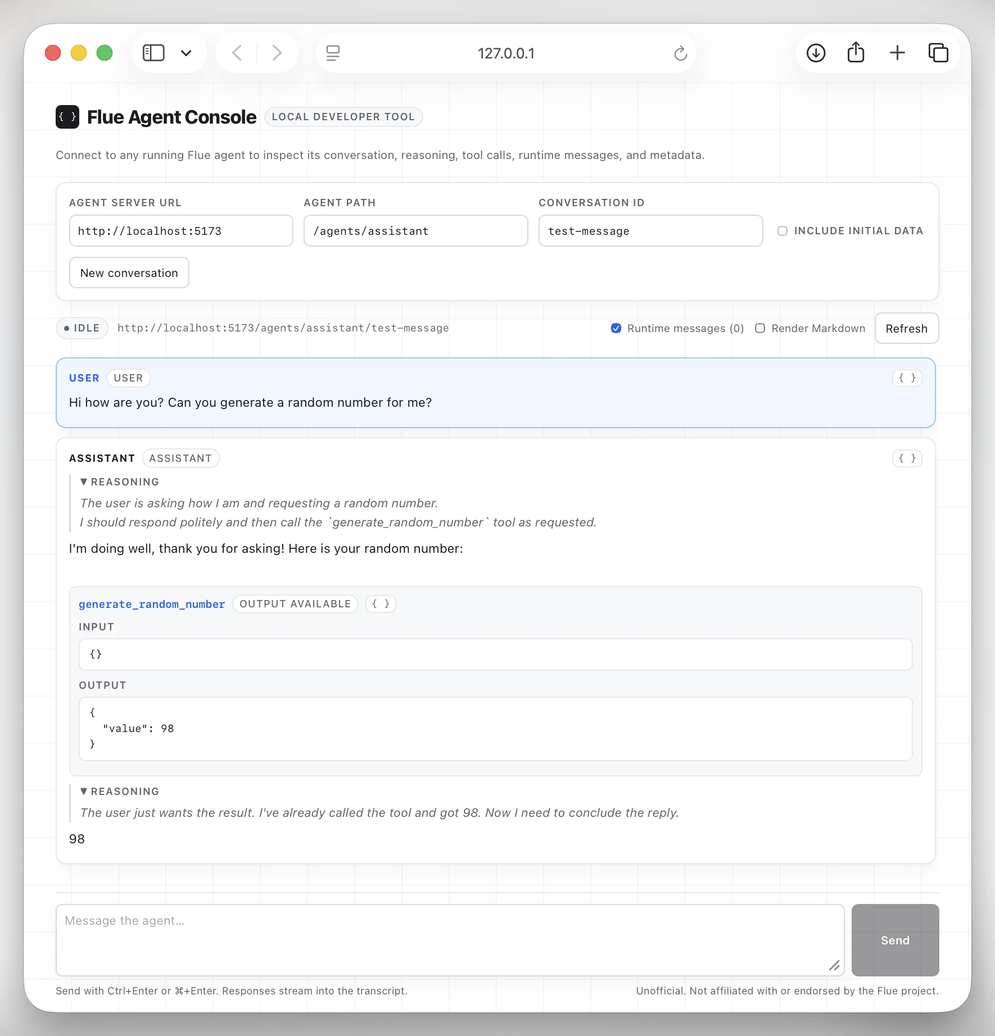Click the assistant reply "I'm doing well" text
Image resolution: width=995 pixels, height=1036 pixels.
266,548
